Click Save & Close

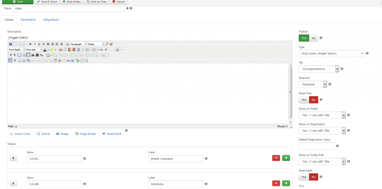coord(47,2)
